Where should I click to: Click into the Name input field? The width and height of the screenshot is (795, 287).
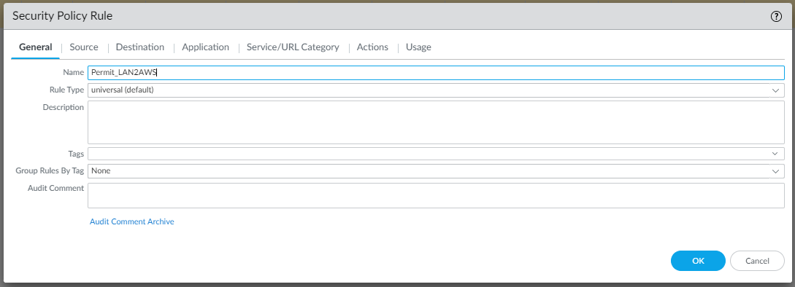(436, 73)
